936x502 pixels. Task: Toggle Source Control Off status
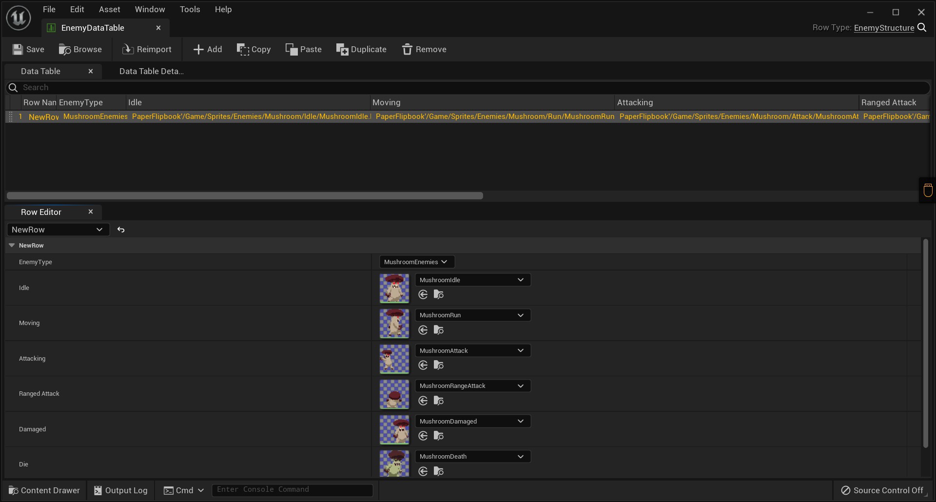tap(882, 490)
